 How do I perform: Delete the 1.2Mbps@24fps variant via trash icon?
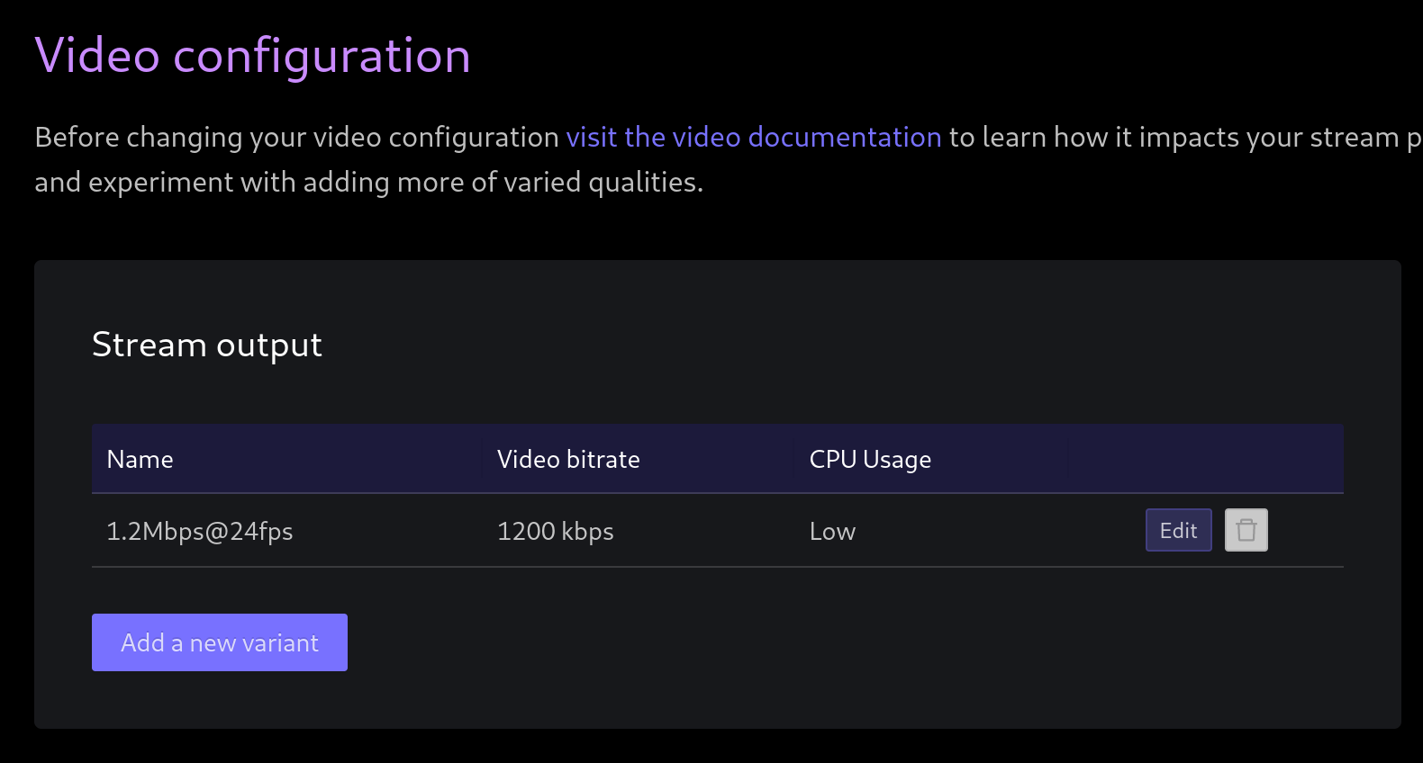tap(1246, 530)
